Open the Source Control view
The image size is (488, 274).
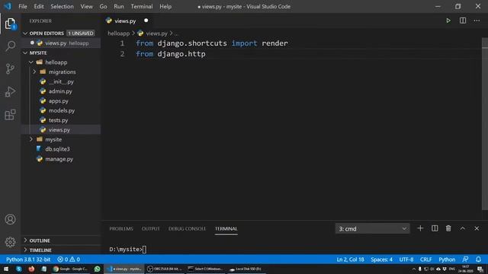pyautogui.click(x=10, y=68)
